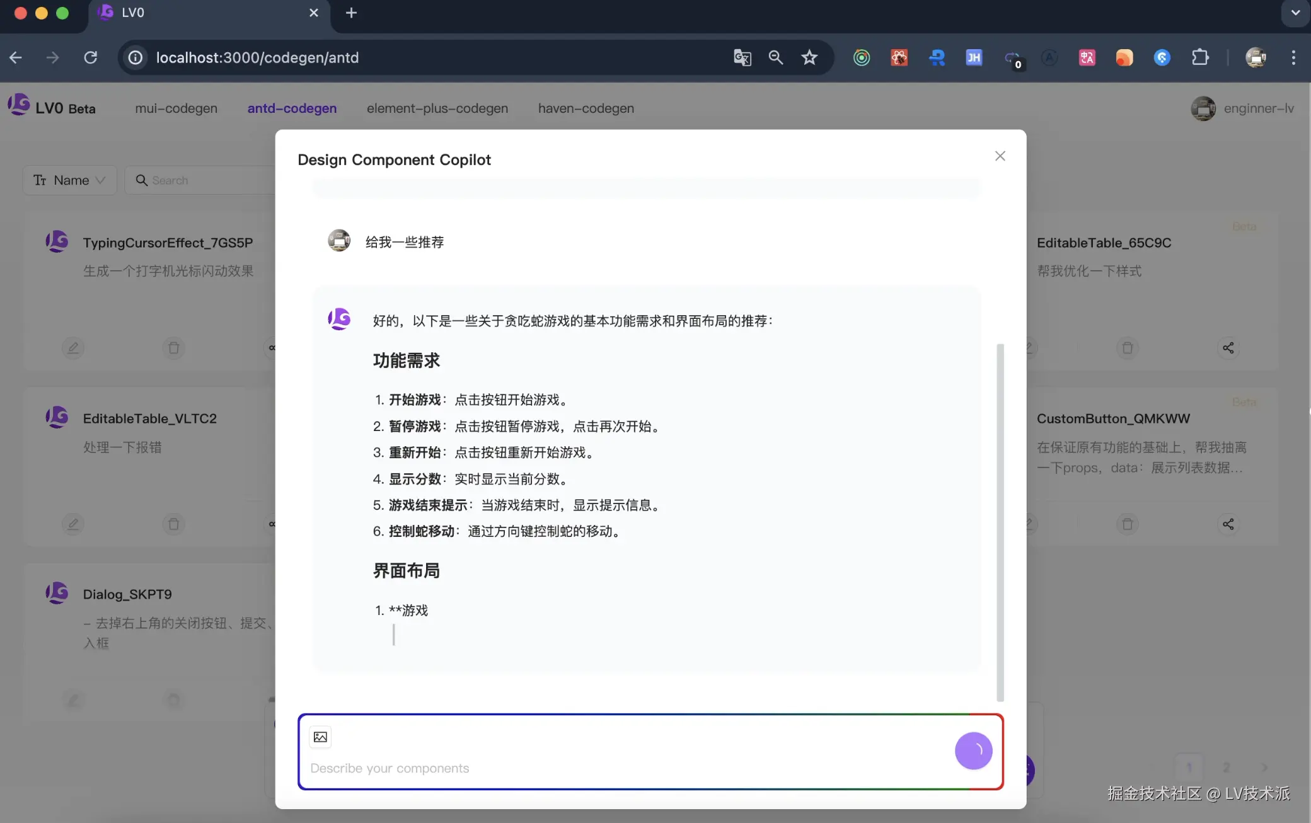The width and height of the screenshot is (1311, 823).
Task: Click the chat scrollbar in the dialog
Action: click(1000, 522)
